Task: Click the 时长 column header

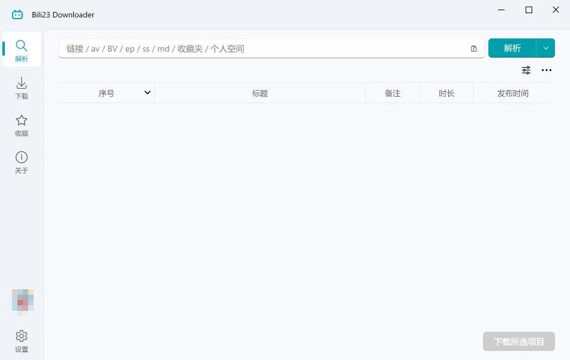Action: 446,93
